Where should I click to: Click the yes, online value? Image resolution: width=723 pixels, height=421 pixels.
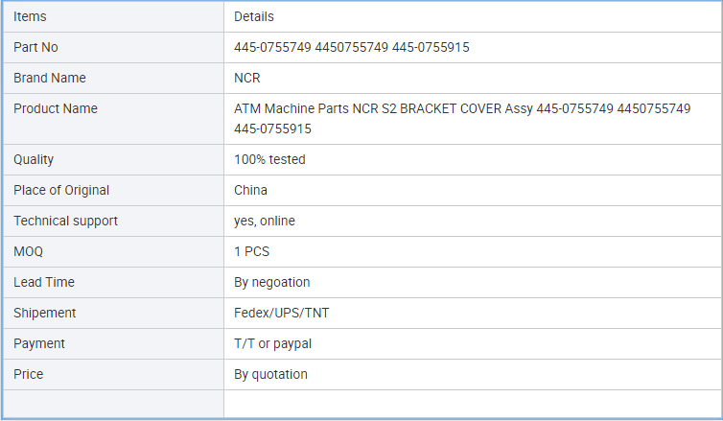coord(265,221)
